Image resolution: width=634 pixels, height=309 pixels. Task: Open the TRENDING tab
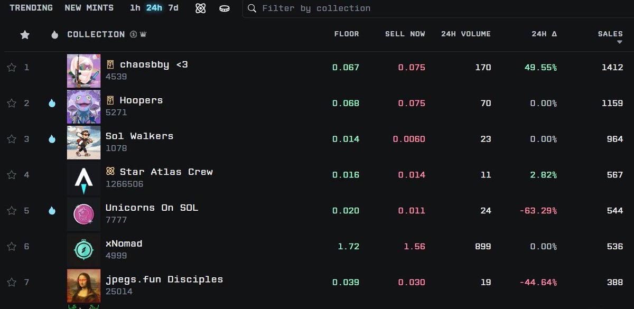(31, 8)
